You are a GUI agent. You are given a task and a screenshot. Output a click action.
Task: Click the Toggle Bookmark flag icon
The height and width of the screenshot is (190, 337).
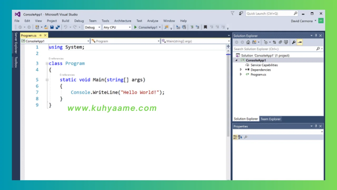205,27
